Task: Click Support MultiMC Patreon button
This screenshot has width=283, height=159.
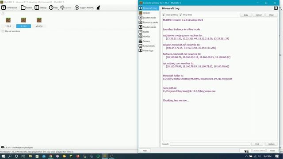Action: tap(84, 8)
